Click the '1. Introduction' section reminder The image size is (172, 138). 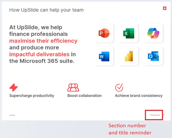pos(154,115)
